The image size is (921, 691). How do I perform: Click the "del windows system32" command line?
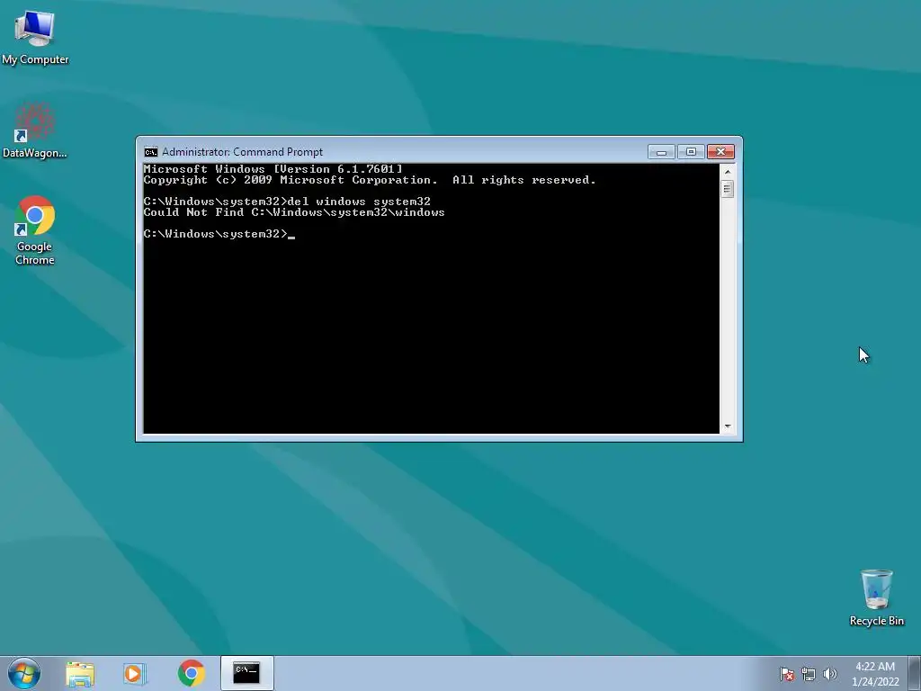(287, 202)
